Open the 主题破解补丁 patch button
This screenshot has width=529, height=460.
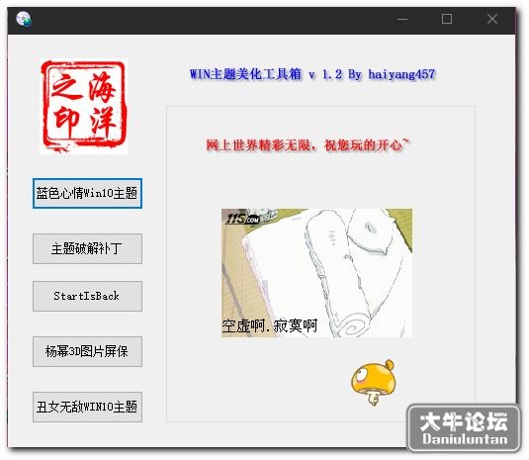point(87,248)
